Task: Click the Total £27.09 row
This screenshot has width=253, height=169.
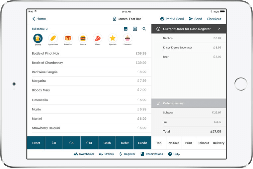Action: (189, 131)
